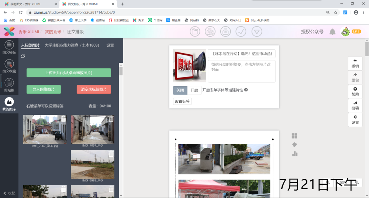The image size is (369, 198).
Task: Click the 撤销 undo button
Action: coord(355,64)
